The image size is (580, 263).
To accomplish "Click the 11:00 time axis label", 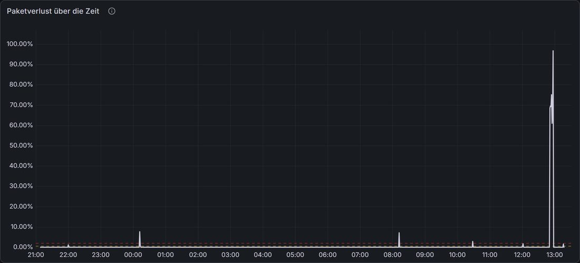I will (x=490, y=255).
